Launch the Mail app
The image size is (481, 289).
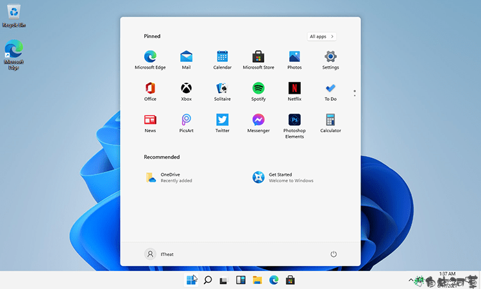click(x=186, y=60)
